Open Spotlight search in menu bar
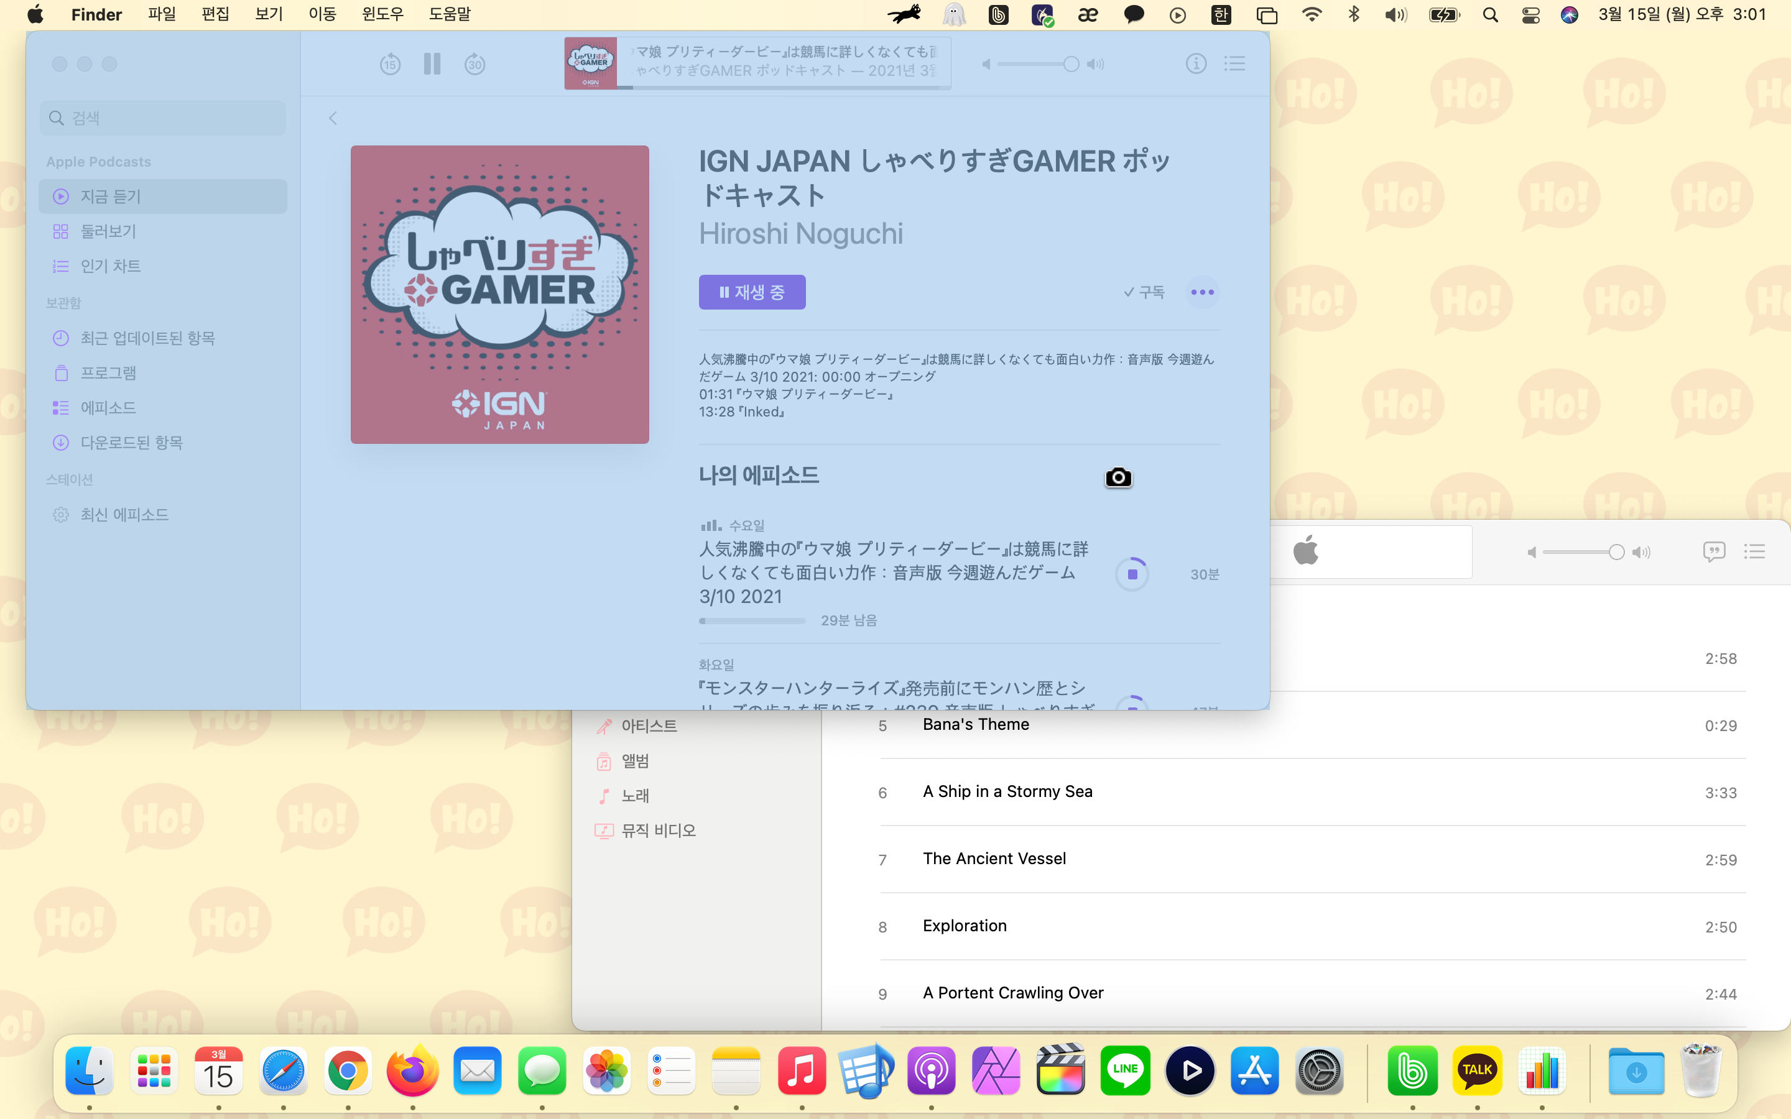 click(x=1491, y=15)
